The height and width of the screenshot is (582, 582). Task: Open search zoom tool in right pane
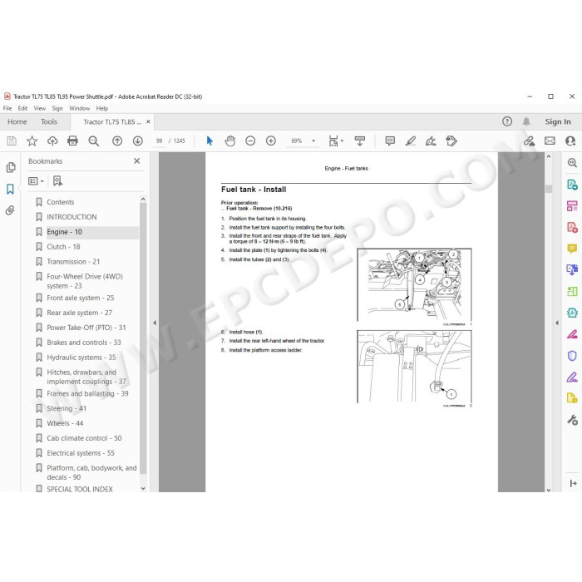[x=572, y=163]
